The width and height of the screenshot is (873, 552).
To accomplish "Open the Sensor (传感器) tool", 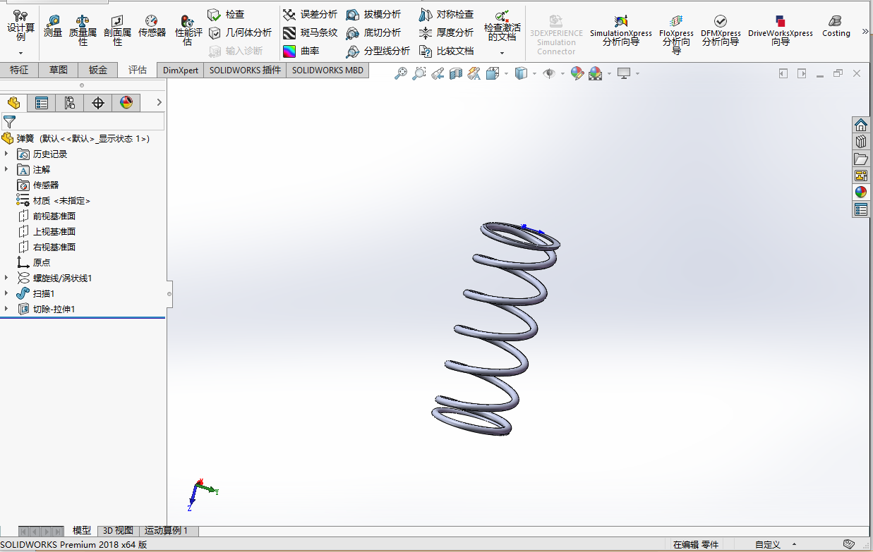I will click(x=152, y=26).
